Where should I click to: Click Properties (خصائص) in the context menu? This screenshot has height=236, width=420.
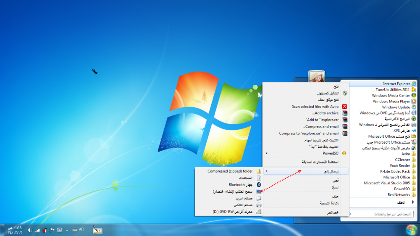point(332,212)
